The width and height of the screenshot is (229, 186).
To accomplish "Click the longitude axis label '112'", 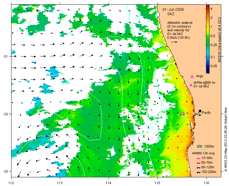I will click(x=11, y=183).
